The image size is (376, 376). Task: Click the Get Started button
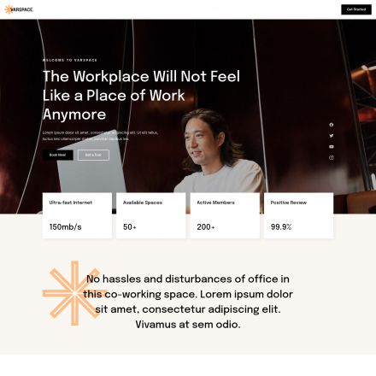[356, 9]
